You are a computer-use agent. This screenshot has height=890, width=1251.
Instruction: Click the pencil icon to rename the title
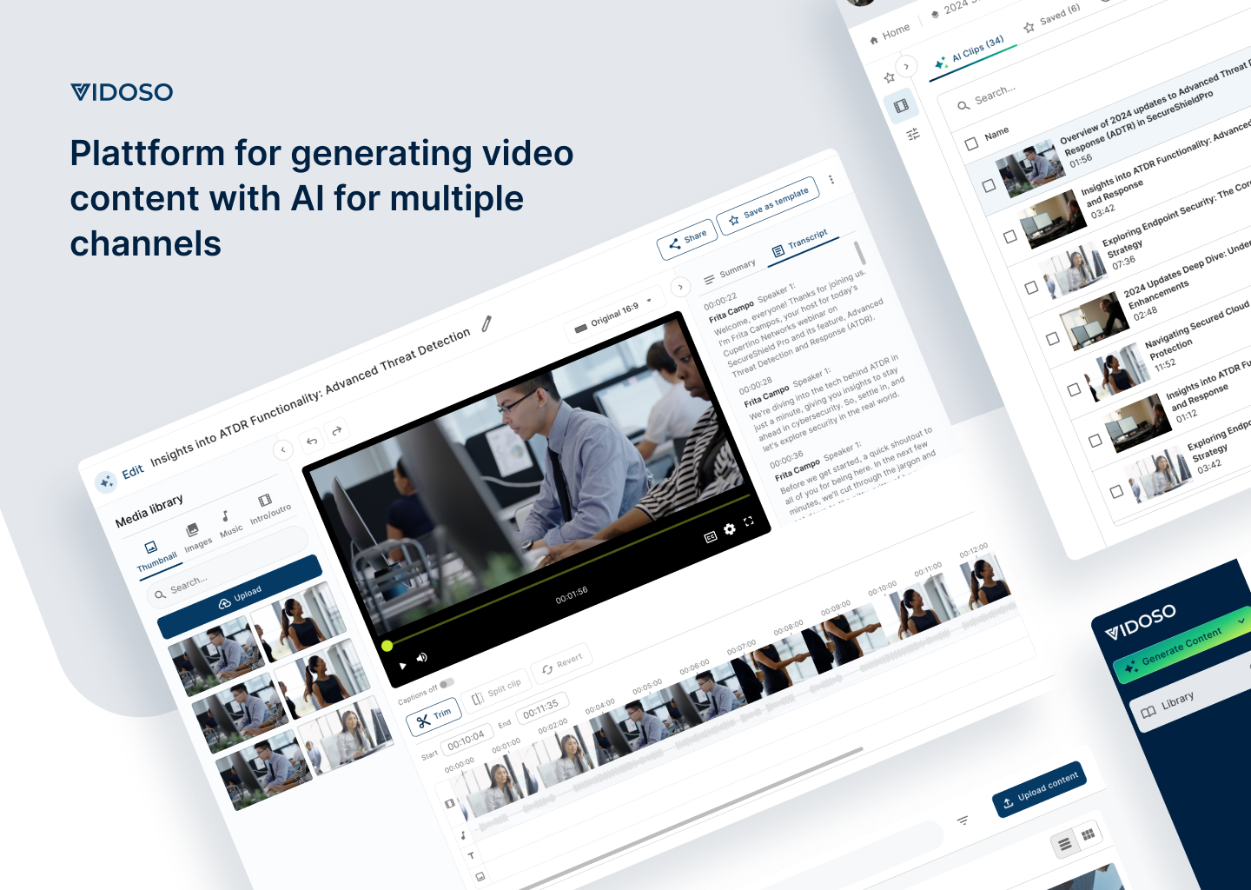[x=486, y=324]
